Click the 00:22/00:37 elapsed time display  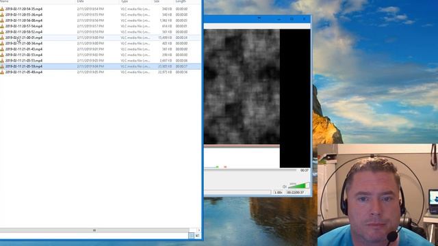coord(295,193)
